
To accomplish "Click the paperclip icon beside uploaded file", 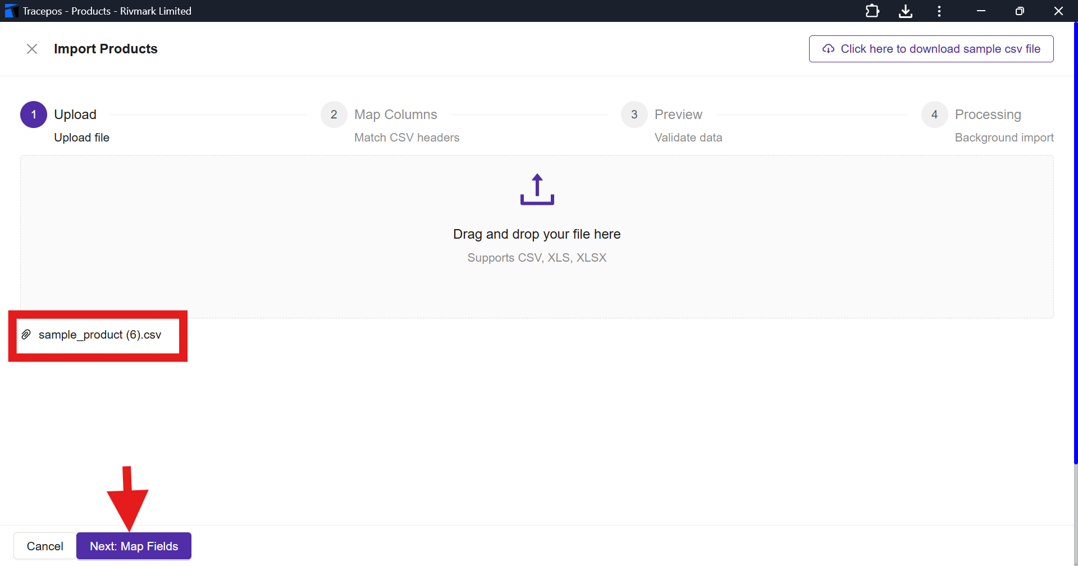I will (26, 335).
